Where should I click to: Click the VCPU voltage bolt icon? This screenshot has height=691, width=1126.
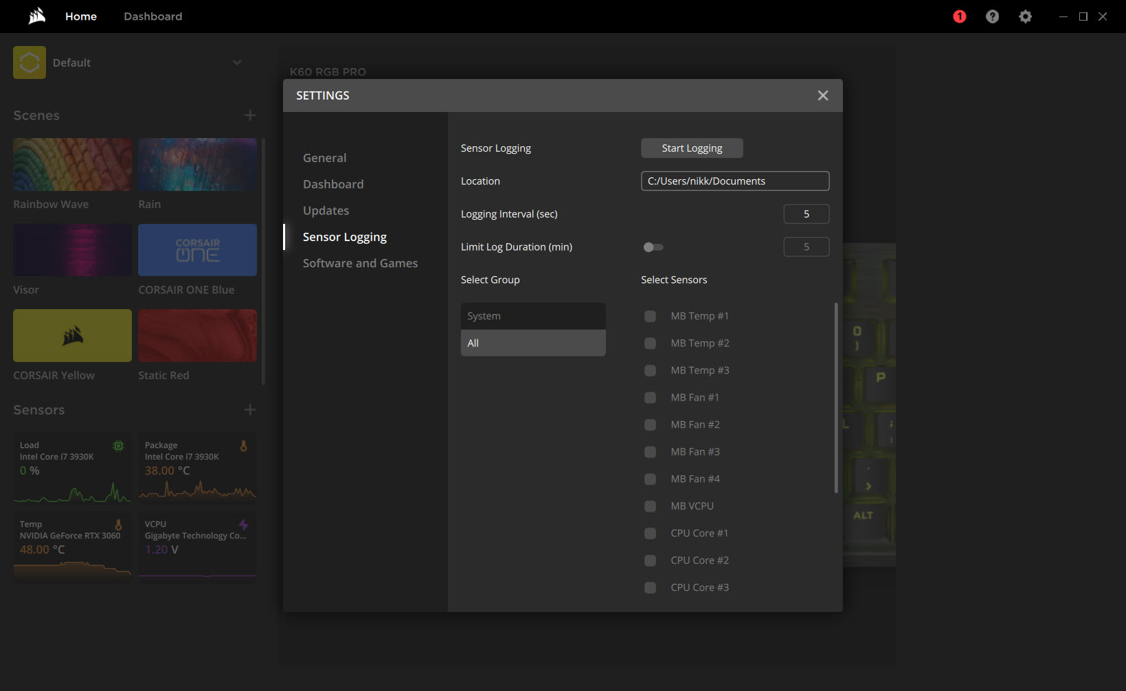tap(243, 525)
